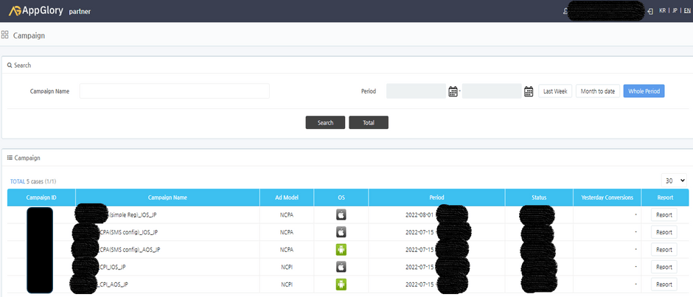Expand the 30 rows-per-page dropdown
693x297 pixels.
674,180
